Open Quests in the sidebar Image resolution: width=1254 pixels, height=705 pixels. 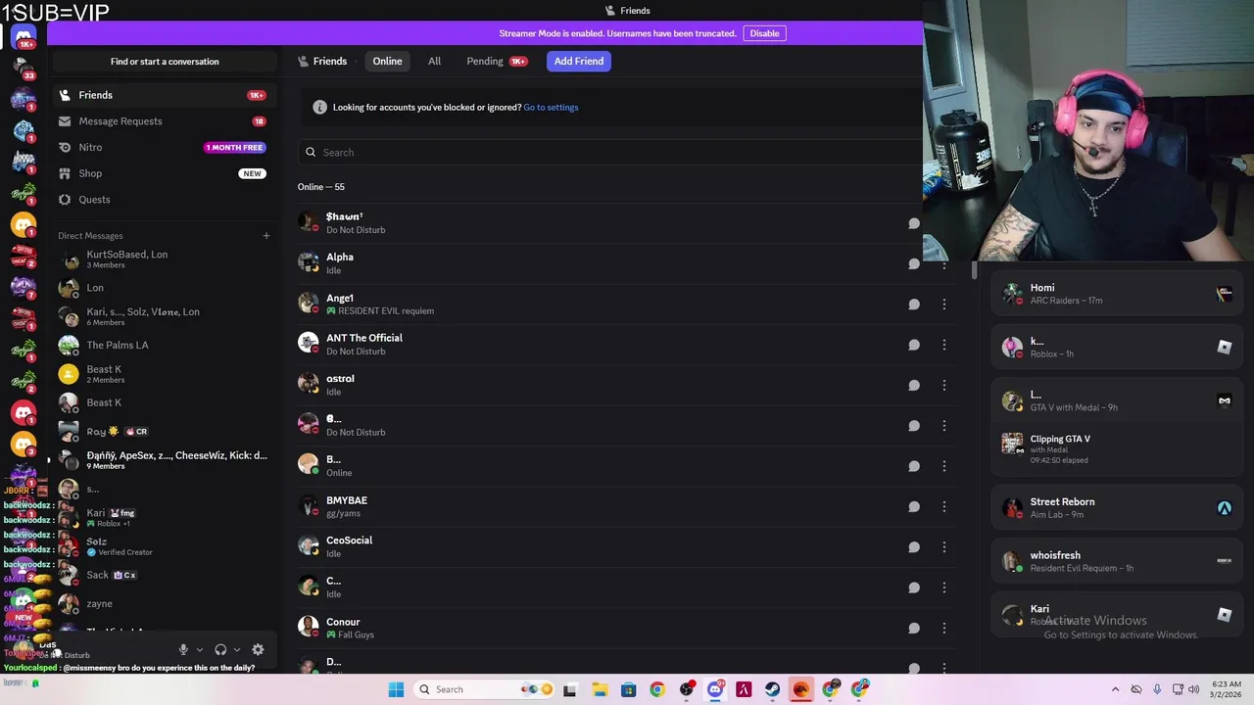pos(164,200)
